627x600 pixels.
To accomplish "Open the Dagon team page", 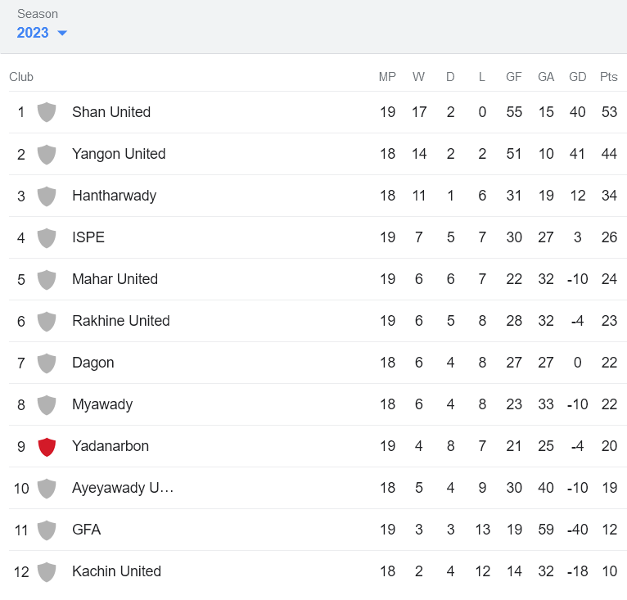I will pyautogui.click(x=92, y=363).
